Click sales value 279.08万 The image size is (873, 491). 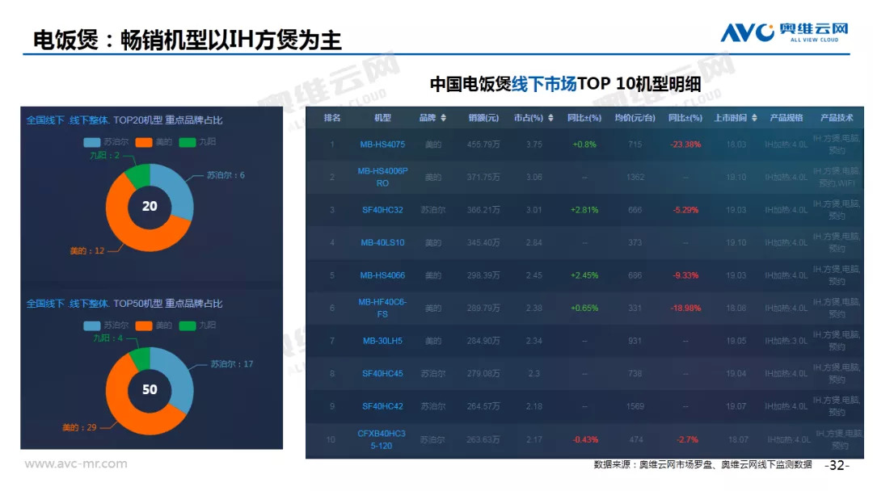483,374
